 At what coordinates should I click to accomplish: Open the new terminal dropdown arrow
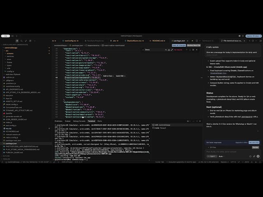click(190, 121)
